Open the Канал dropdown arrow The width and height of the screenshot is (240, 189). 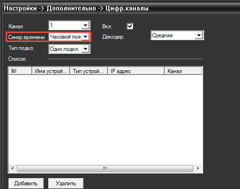point(85,25)
